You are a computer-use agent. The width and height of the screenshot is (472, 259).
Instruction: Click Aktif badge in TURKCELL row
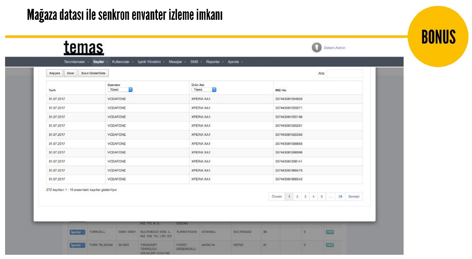pyautogui.click(x=330, y=232)
